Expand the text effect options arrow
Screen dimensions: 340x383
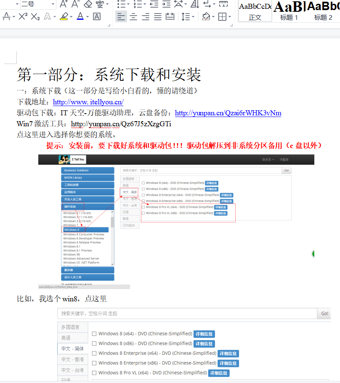point(54,17)
